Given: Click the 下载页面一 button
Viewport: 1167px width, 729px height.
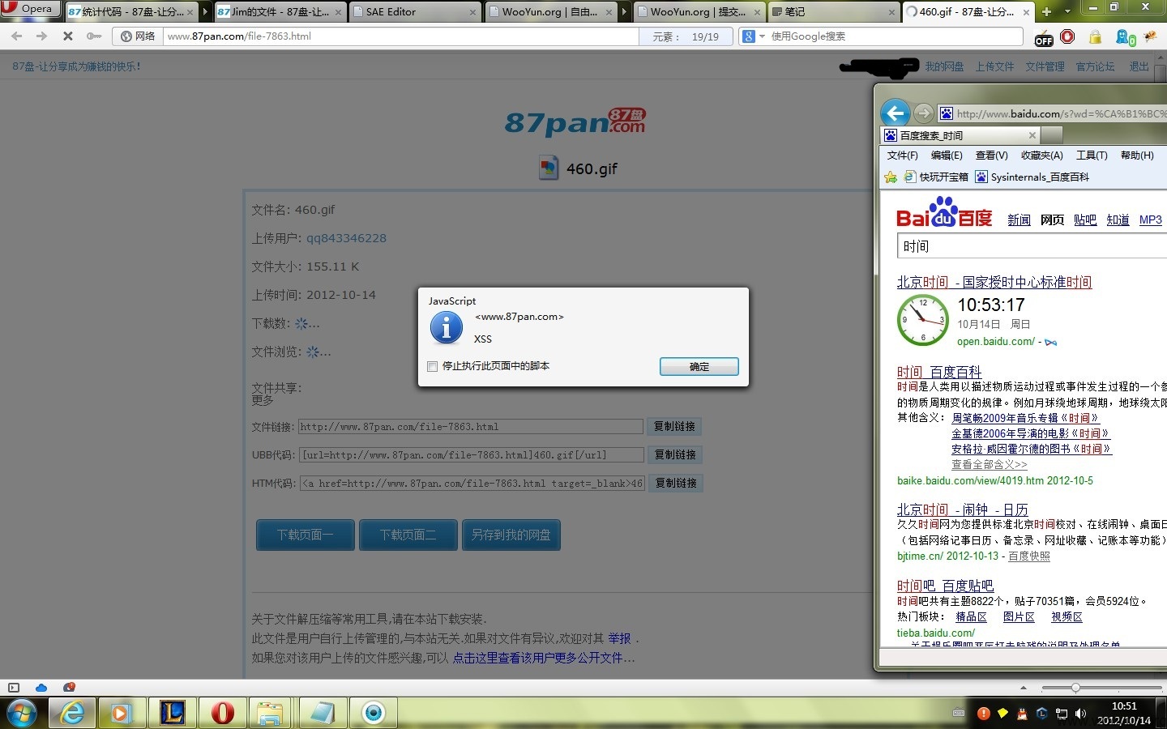Looking at the screenshot, I should click(306, 535).
